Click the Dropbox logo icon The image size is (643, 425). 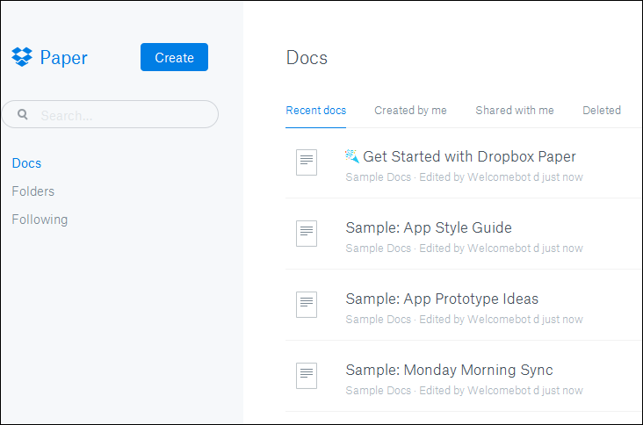(x=22, y=57)
